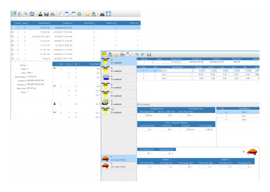Select recipe row 1 in recipe list
The height and width of the screenshot is (192, 270).
click(x=75, y=27)
